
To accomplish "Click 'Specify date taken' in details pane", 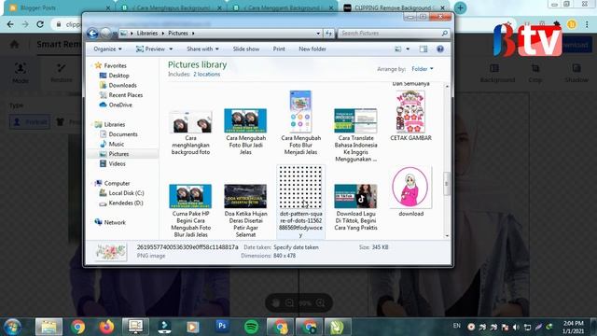I will (x=296, y=247).
